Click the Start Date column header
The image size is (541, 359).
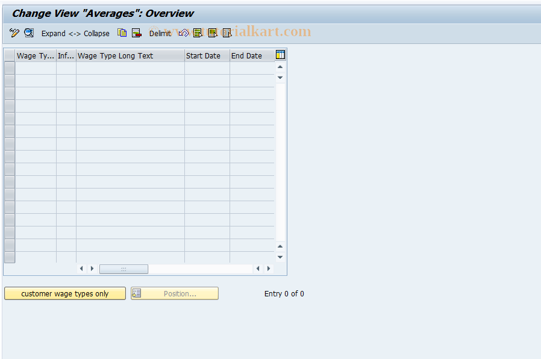point(207,55)
